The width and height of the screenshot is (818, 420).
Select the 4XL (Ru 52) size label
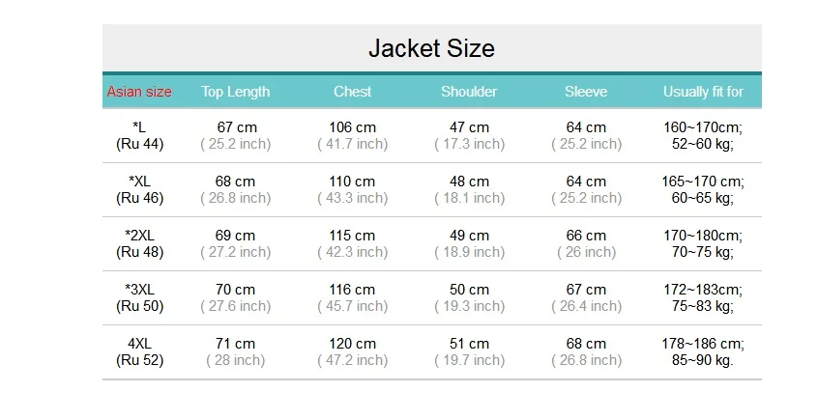point(139,351)
